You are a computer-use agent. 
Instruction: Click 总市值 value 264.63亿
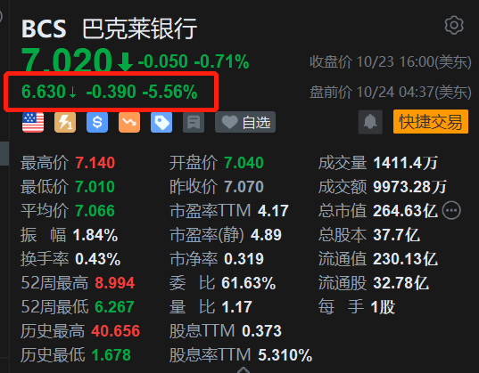point(405,211)
